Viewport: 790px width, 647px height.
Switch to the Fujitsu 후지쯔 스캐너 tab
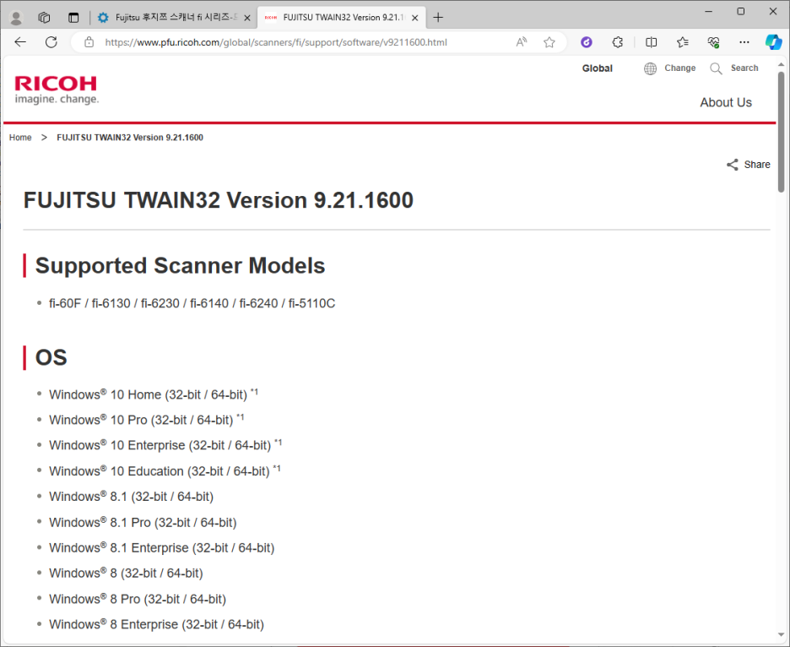pyautogui.click(x=173, y=18)
